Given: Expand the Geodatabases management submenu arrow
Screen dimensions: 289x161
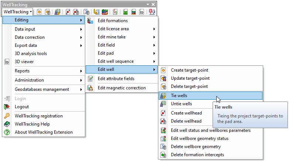Looking at the screenshot, I should click(81, 89).
